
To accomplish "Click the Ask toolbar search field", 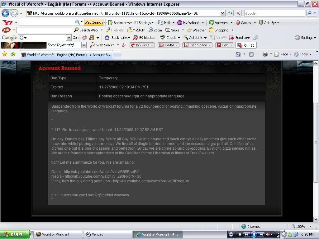I will click(44, 30).
